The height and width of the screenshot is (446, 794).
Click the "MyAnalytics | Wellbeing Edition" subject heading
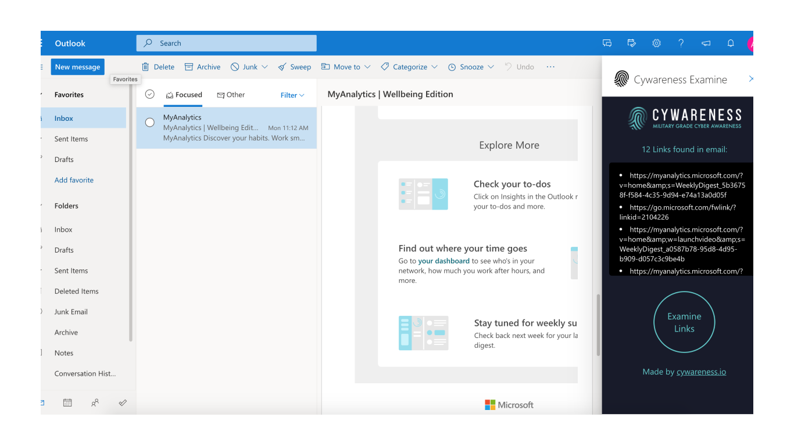(390, 94)
